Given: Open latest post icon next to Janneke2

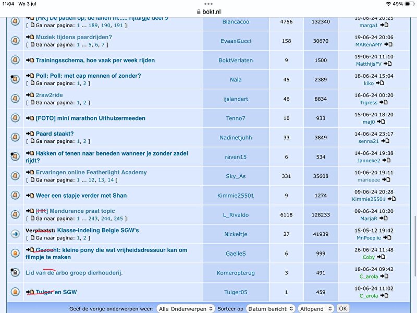Looking at the screenshot, I should pos(386,160).
